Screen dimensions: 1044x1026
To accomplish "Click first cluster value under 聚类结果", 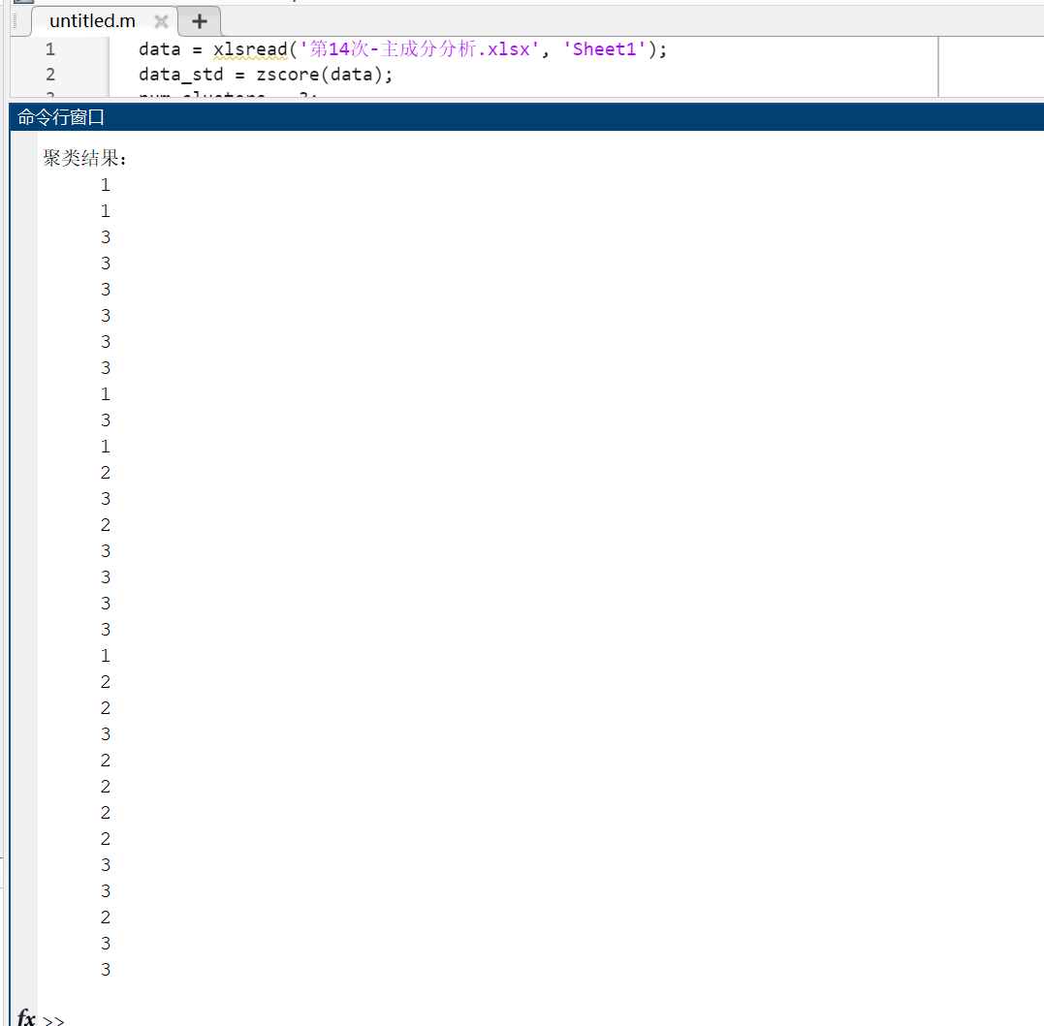I will point(106,185).
